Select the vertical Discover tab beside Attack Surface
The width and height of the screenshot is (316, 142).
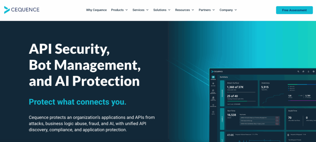point(222,93)
